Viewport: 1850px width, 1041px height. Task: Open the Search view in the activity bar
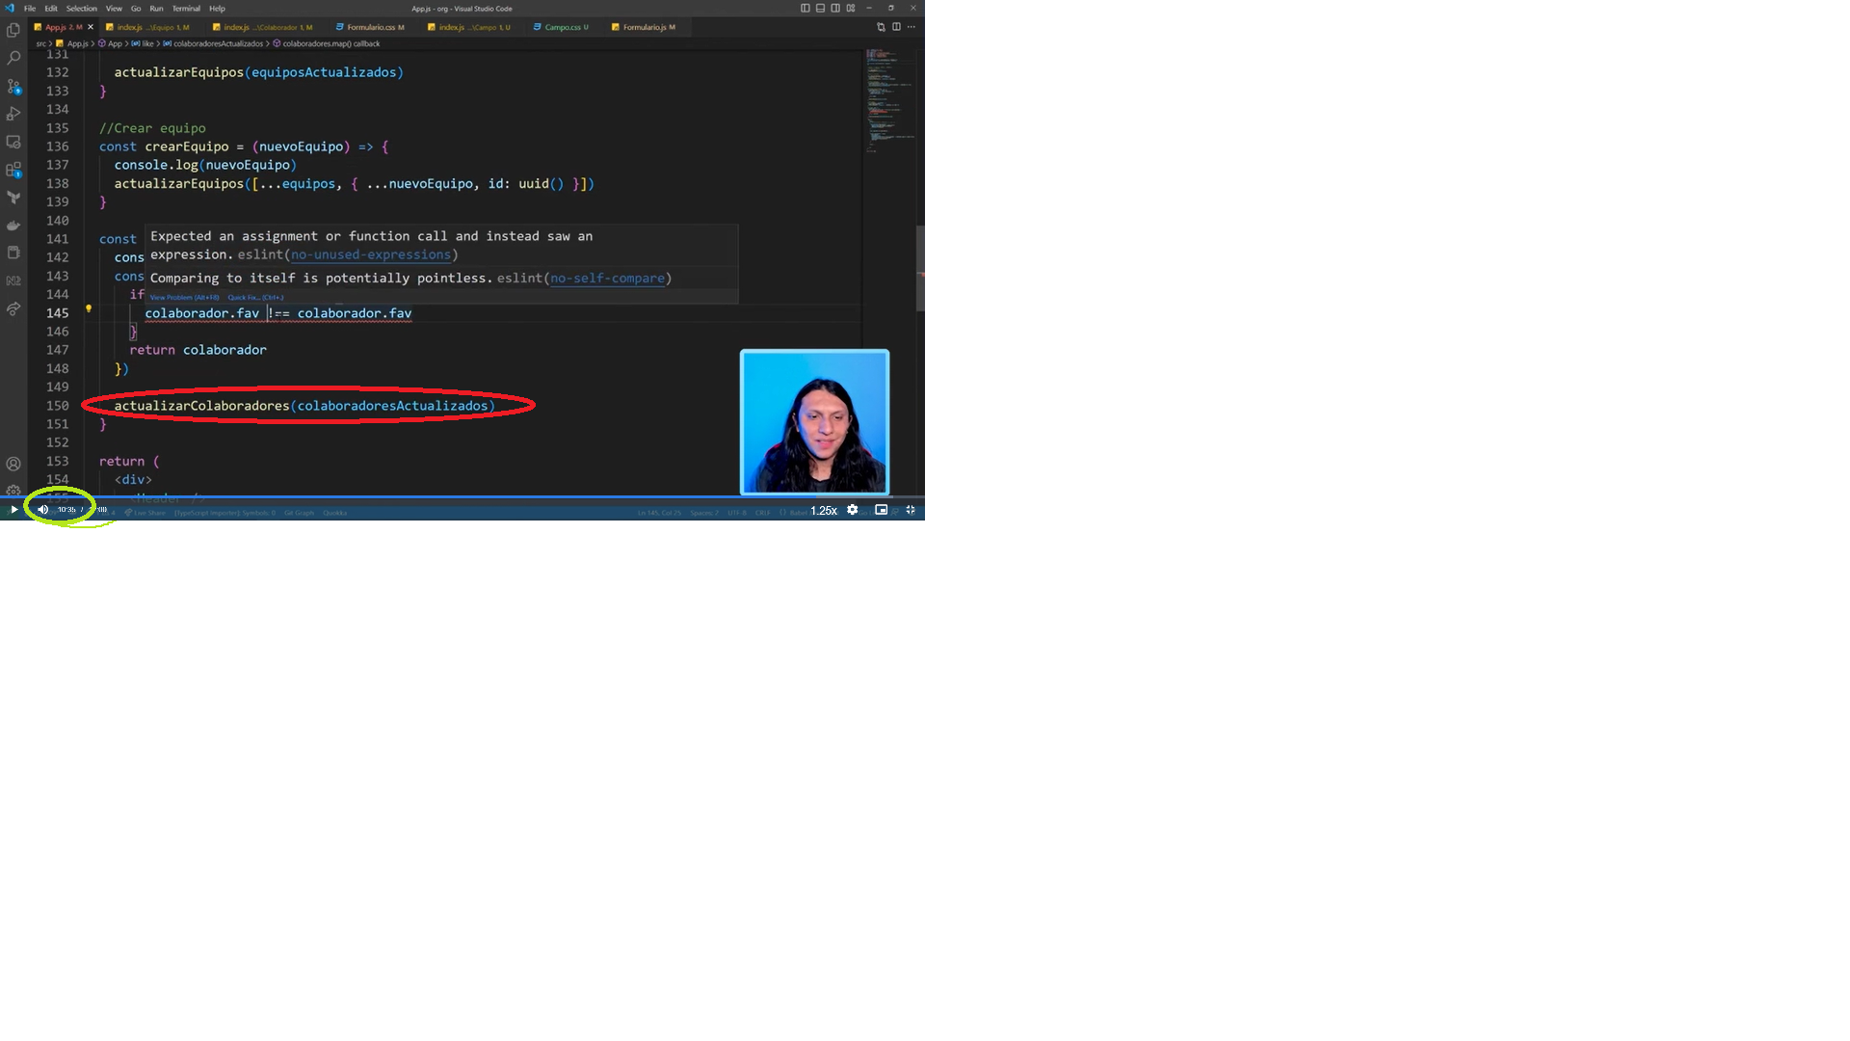13,59
